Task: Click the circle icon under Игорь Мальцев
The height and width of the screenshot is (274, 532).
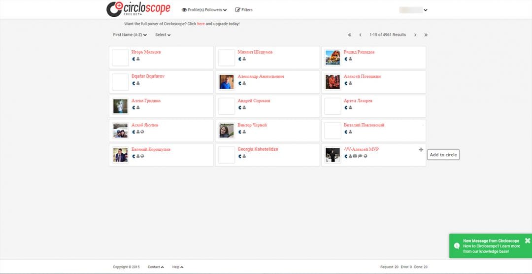Action: tap(133, 59)
